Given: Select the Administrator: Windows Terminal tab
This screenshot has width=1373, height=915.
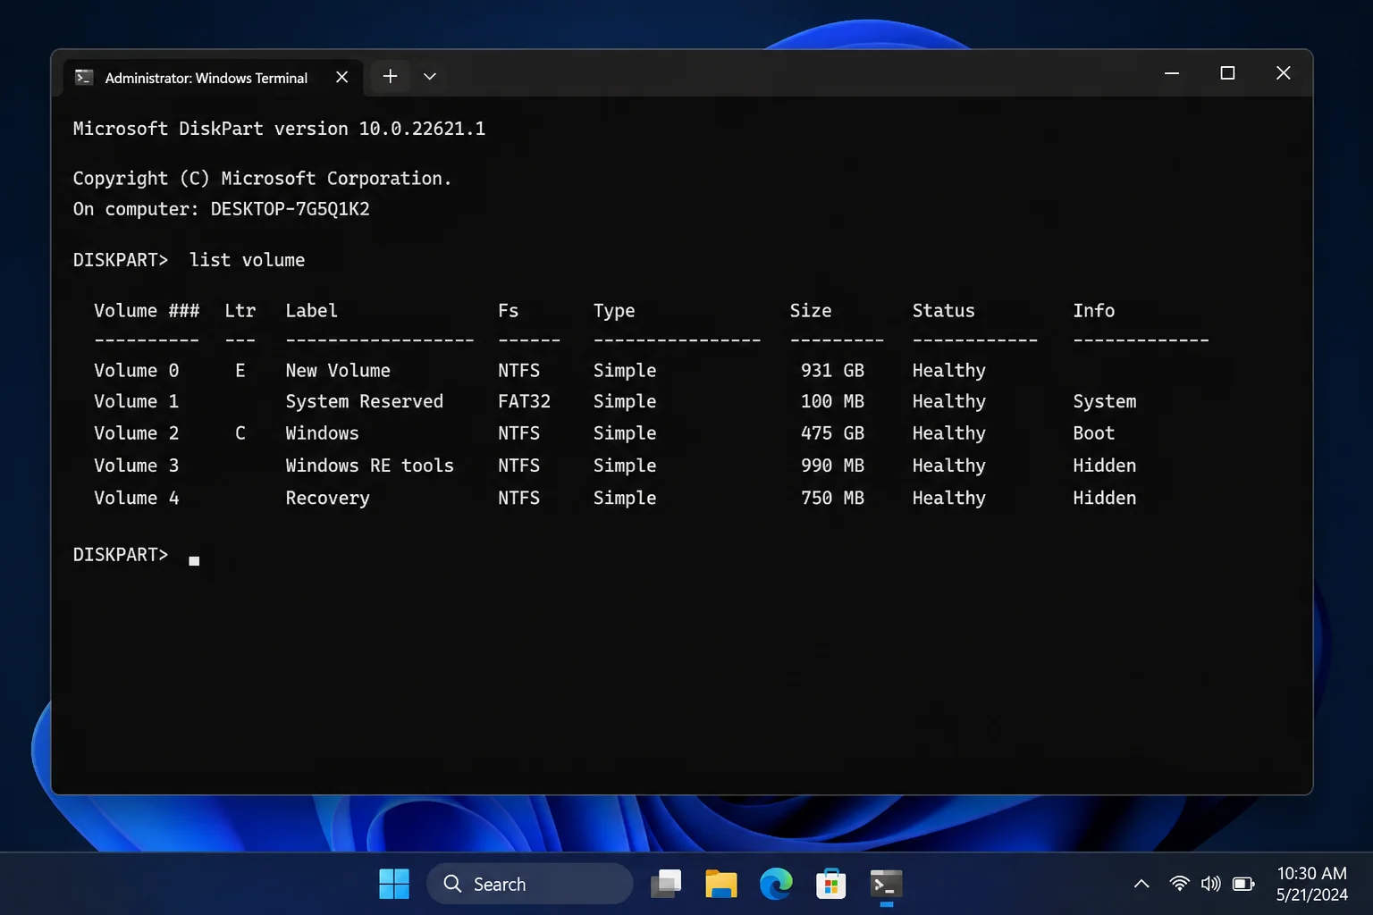Looking at the screenshot, I should pos(214,78).
